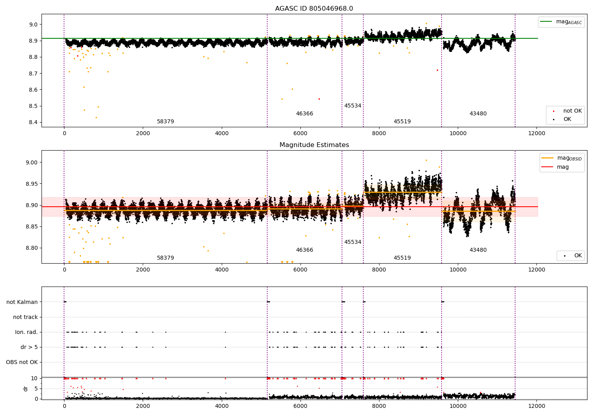Screen dimensions: 593x415
Task: Click the 4000 x-tick of the middle plot
Action: [x=222, y=270]
